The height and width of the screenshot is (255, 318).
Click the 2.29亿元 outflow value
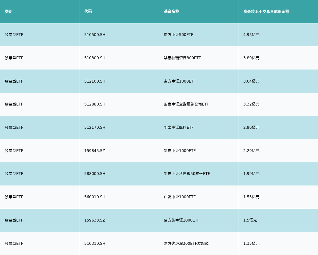(251, 151)
